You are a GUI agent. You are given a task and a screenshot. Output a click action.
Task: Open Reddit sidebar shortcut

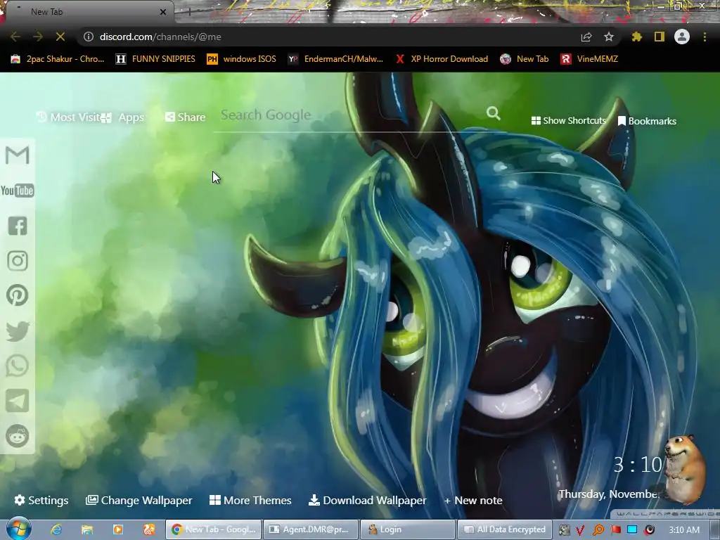[18, 436]
